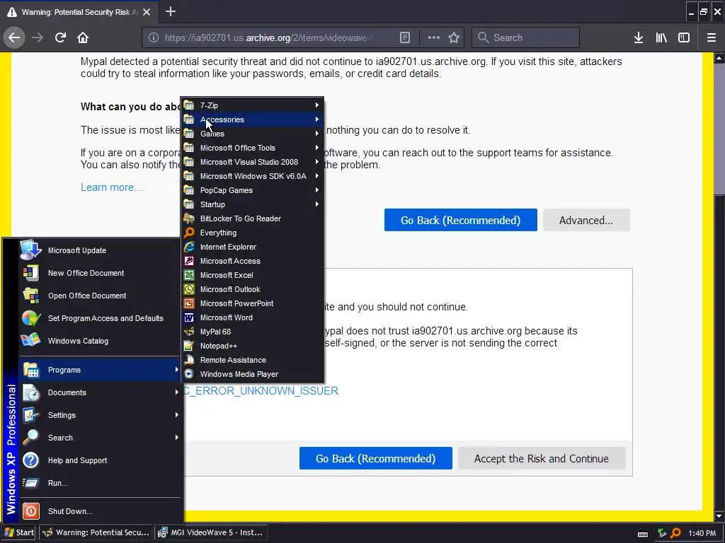725x543 pixels.
Task: Open Help and Support
Action: 101,460
